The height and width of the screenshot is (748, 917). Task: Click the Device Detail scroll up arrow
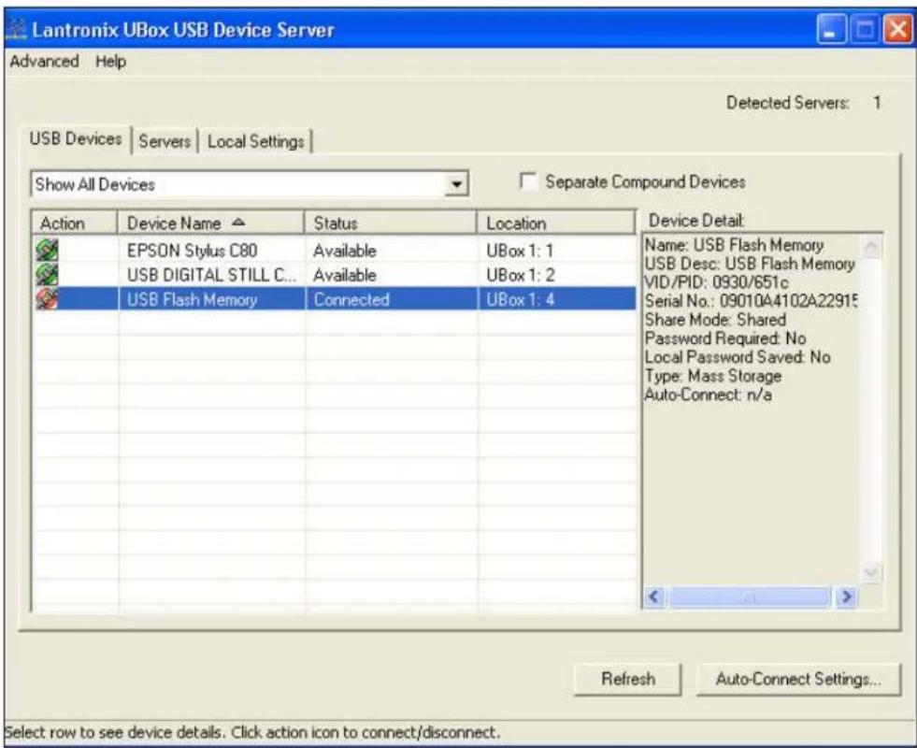click(871, 247)
